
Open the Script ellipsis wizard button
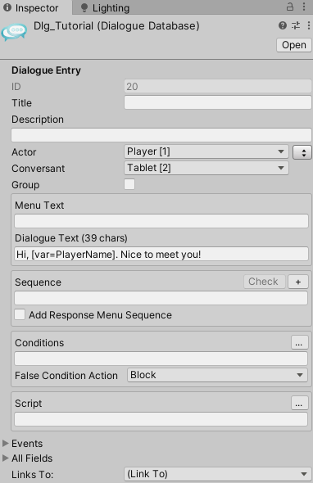coord(299,403)
